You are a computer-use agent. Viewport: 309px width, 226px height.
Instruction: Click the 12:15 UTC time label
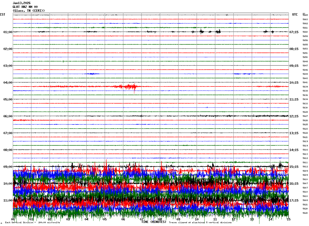[x=294, y=116]
